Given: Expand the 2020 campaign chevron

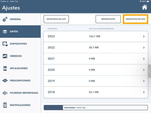Looking at the screenshot, I should [x=144, y=70].
